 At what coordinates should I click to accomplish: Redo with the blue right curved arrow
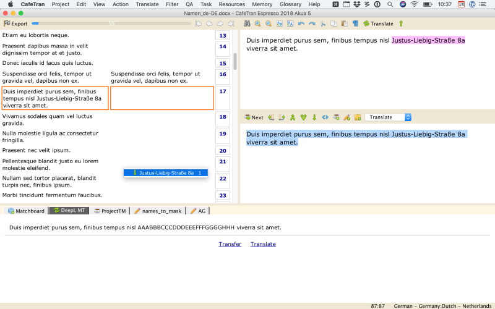(x=312, y=23)
